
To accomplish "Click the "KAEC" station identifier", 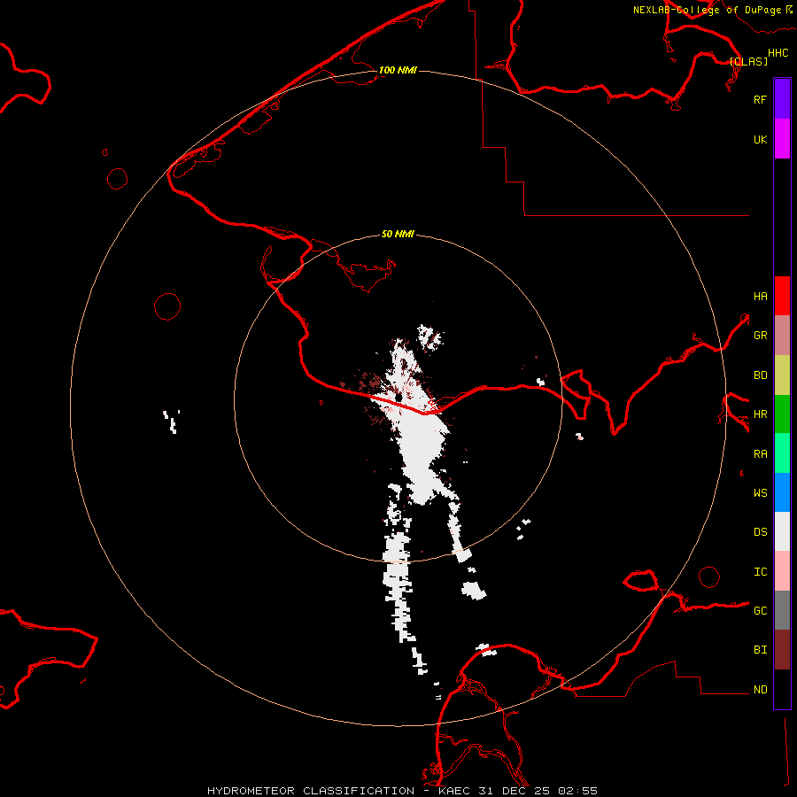I will tap(454, 791).
